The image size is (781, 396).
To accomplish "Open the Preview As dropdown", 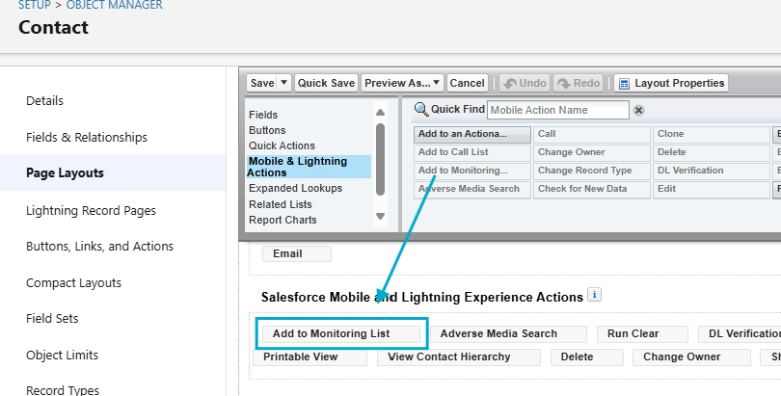I will point(402,83).
